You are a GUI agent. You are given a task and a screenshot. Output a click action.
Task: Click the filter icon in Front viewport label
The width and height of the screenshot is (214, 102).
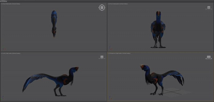[129, 4]
